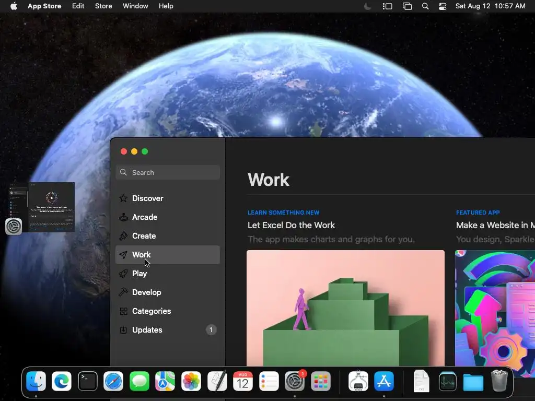Open the Make a Website featured story

tap(495, 226)
